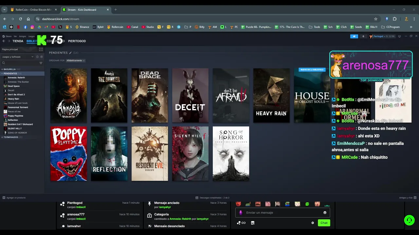The height and width of the screenshot is (235, 419).
Task: Open the Deceit game cover
Action: point(190,95)
